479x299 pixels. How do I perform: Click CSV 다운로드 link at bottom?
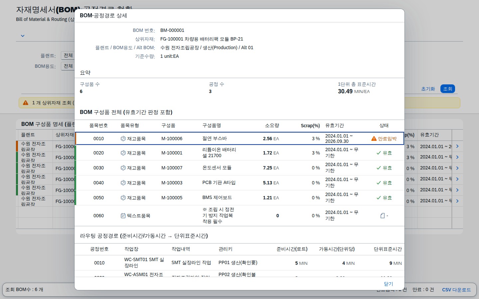tap(456, 290)
